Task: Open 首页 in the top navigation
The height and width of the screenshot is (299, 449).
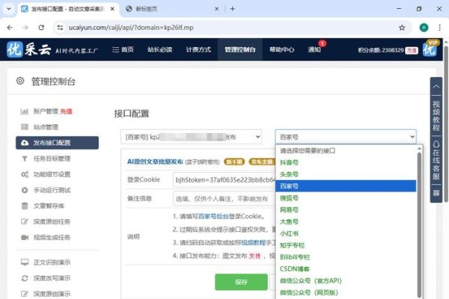Action: pos(123,49)
